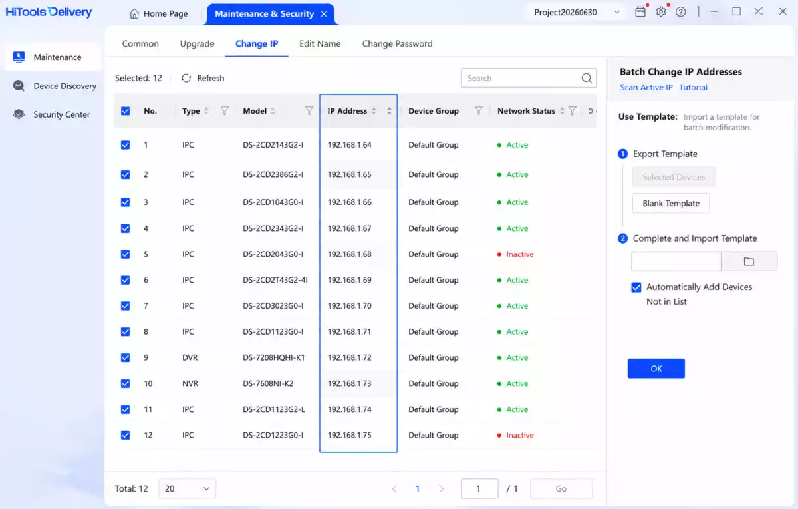Click the Refresh button label

pyautogui.click(x=211, y=78)
